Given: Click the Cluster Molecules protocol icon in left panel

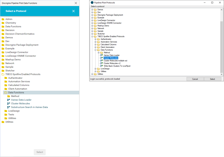Looking at the screenshot, I should [9, 104].
